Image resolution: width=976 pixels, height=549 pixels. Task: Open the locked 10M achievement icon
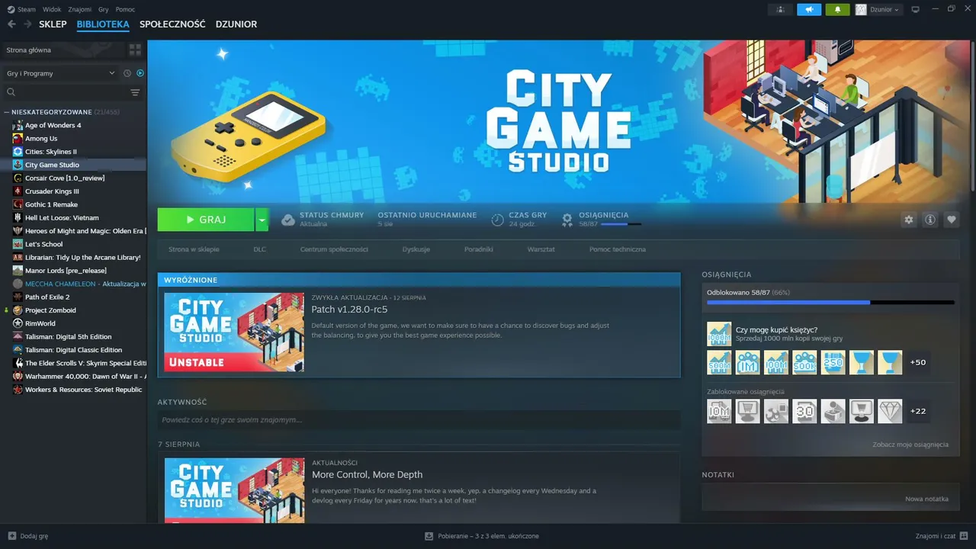tap(719, 411)
